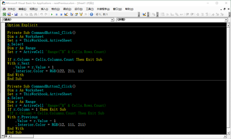The height and width of the screenshot is (139, 231).
Task: Open the Project Explorer icon
Action: click(71, 14)
